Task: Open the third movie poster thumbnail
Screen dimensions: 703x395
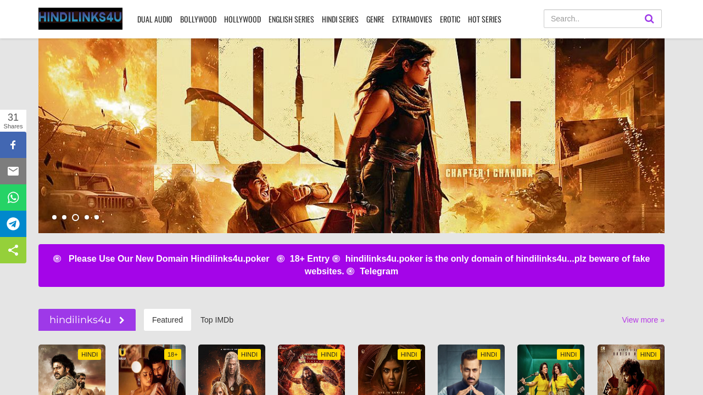Action: [232, 370]
